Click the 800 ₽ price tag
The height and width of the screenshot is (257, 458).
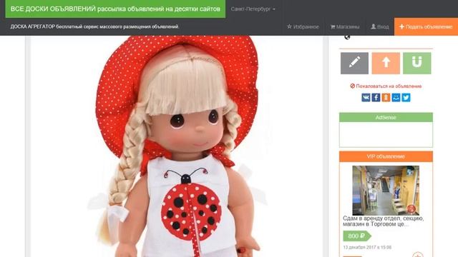tap(356, 236)
